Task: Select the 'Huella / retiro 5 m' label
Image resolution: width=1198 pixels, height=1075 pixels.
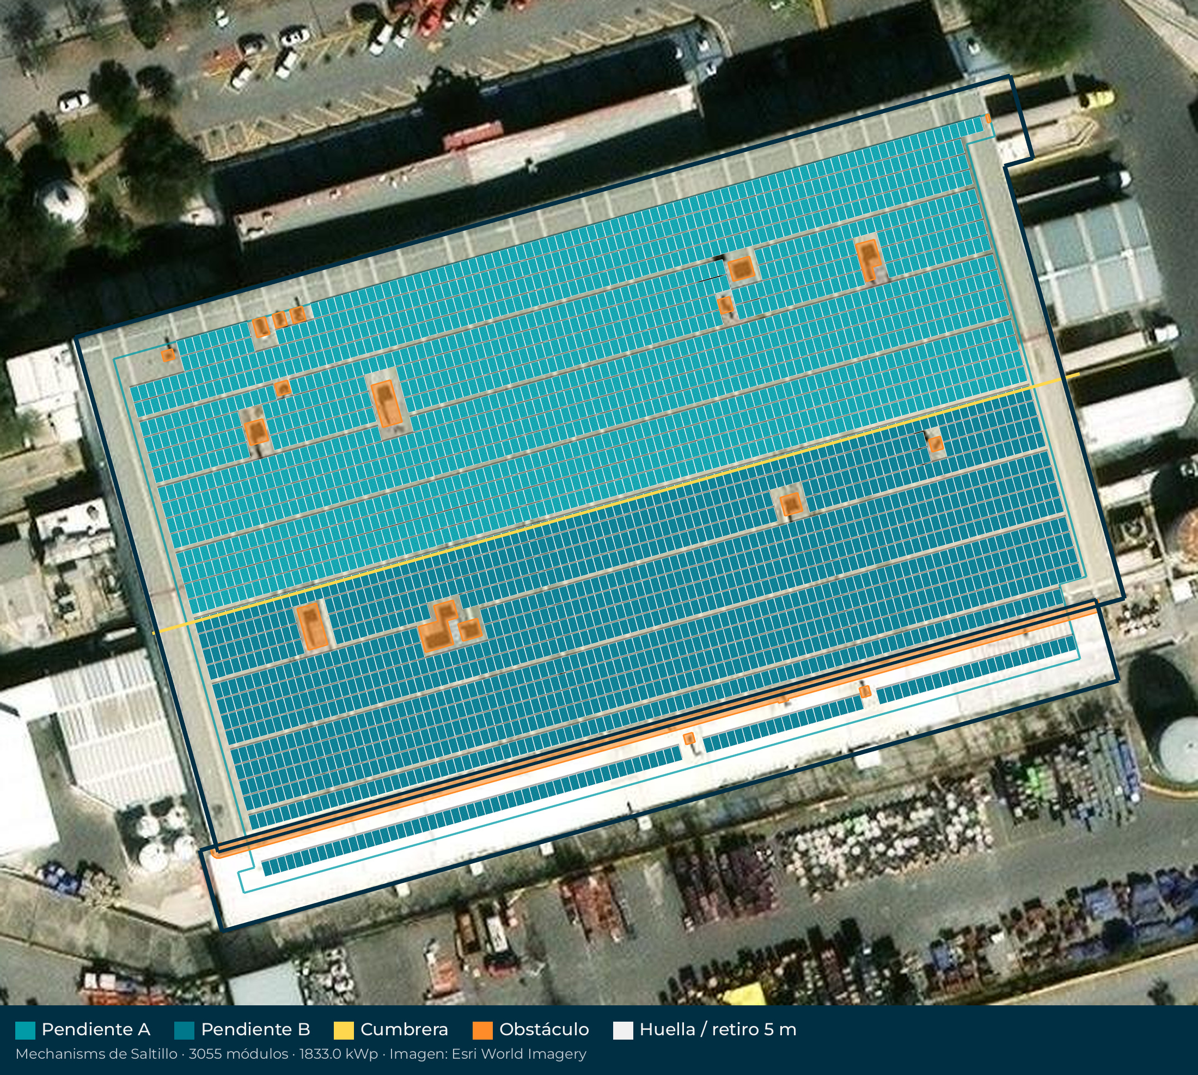Action: click(x=718, y=1029)
